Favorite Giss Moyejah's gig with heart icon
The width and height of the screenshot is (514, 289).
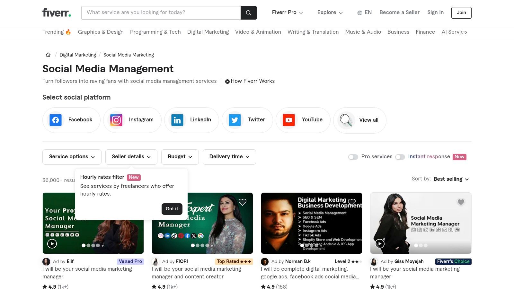461,202
